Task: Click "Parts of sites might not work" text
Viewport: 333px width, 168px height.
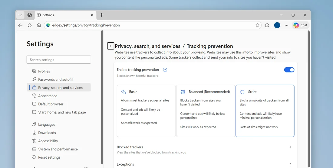Action: (259, 127)
